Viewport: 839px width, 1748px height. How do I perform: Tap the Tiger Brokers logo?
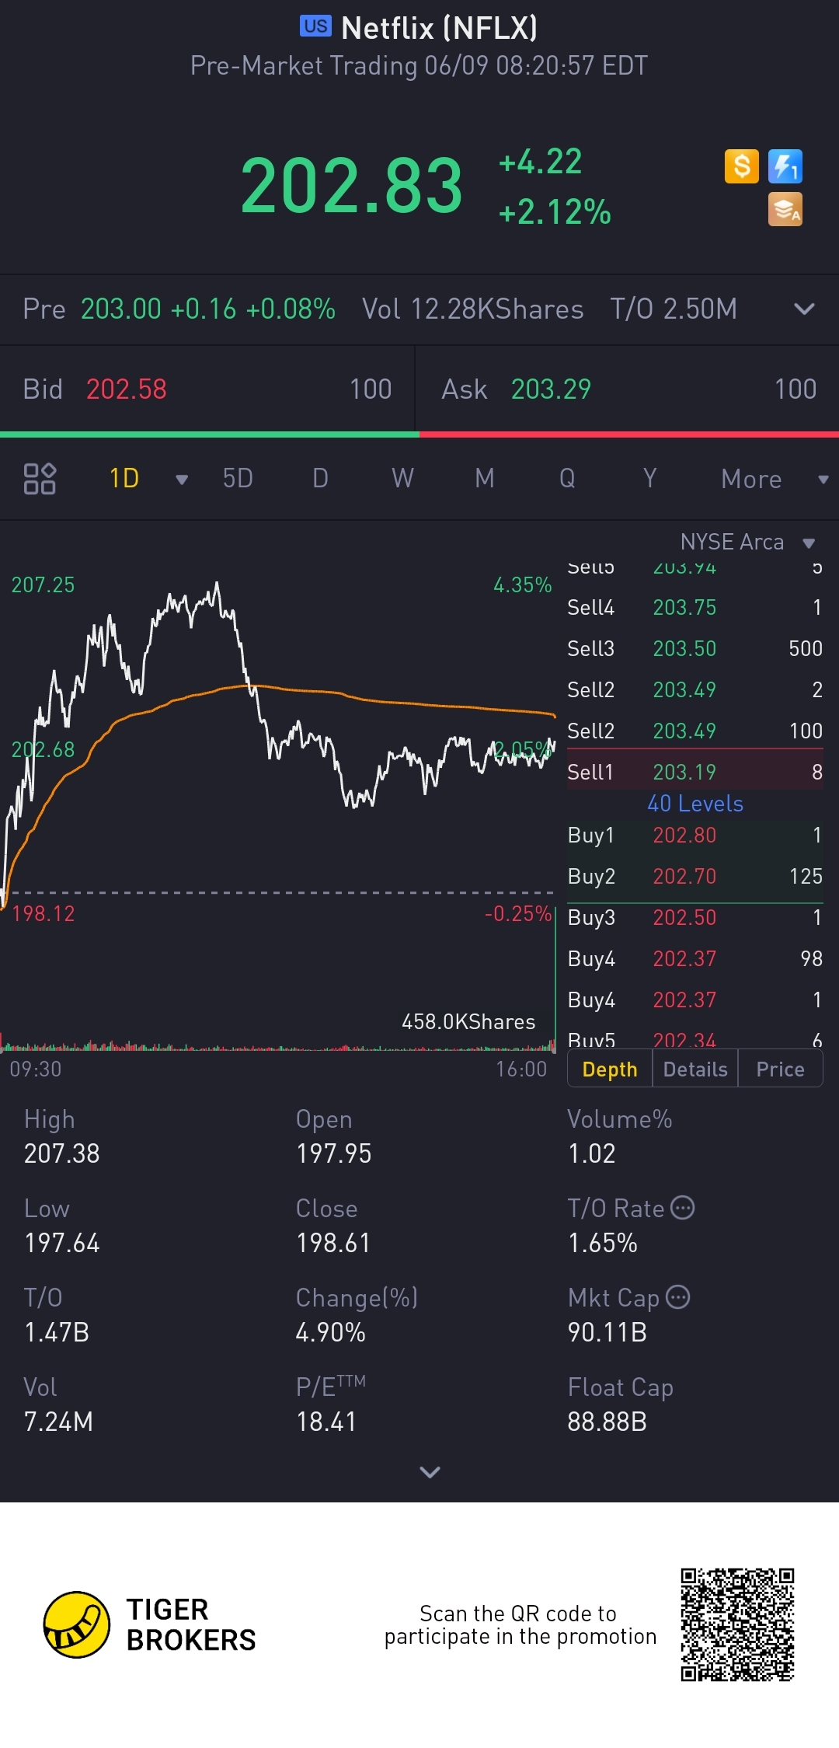click(x=76, y=1624)
